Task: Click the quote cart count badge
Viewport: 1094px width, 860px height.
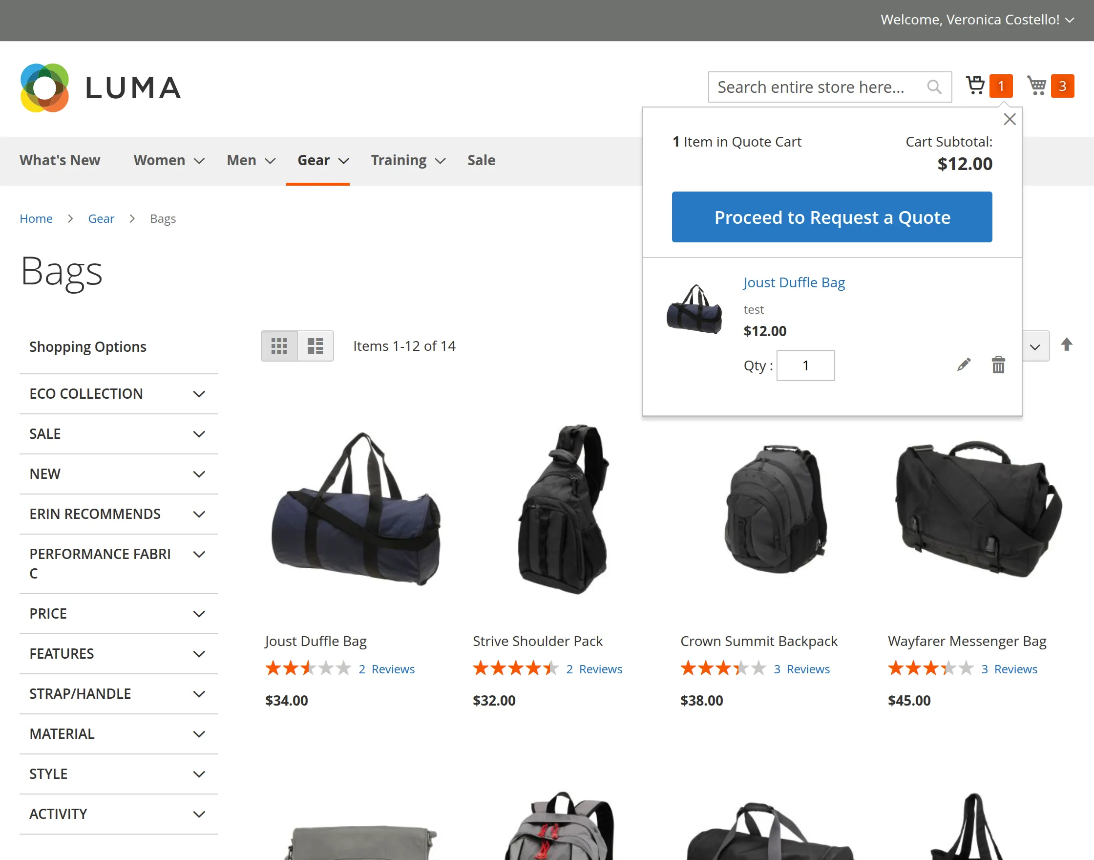Action: coord(1001,86)
